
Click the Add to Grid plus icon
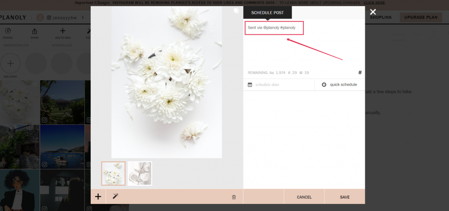[63, 31]
